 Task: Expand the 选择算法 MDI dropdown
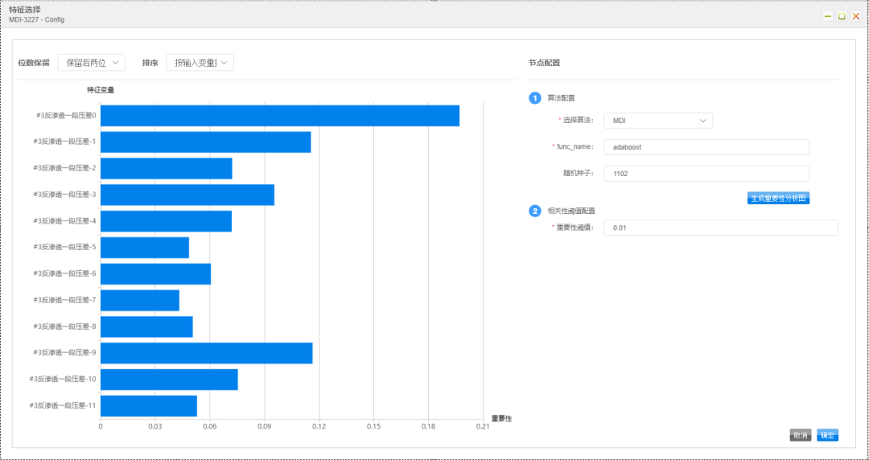pos(658,121)
